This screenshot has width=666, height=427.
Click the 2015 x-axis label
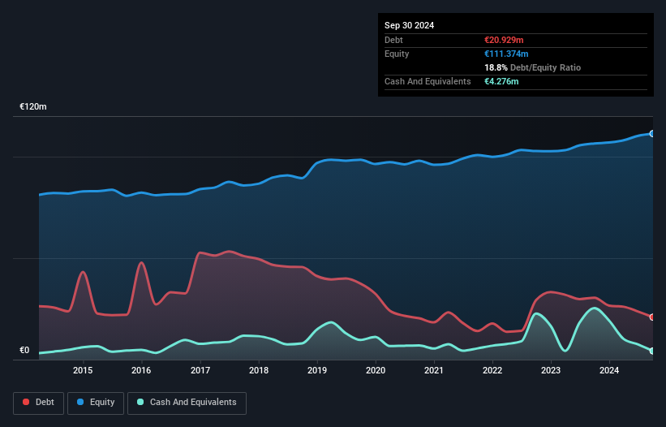pyautogui.click(x=83, y=370)
